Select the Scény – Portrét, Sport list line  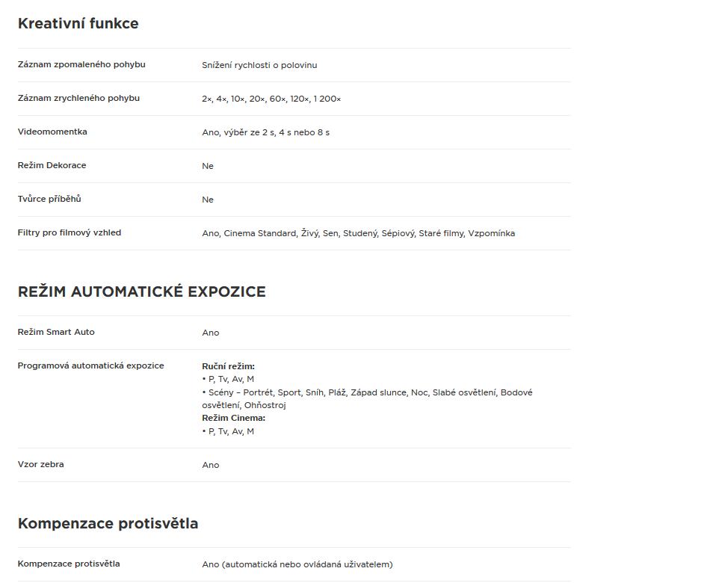click(x=367, y=398)
